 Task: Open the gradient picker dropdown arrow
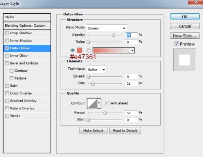pyautogui.click(x=133, y=50)
